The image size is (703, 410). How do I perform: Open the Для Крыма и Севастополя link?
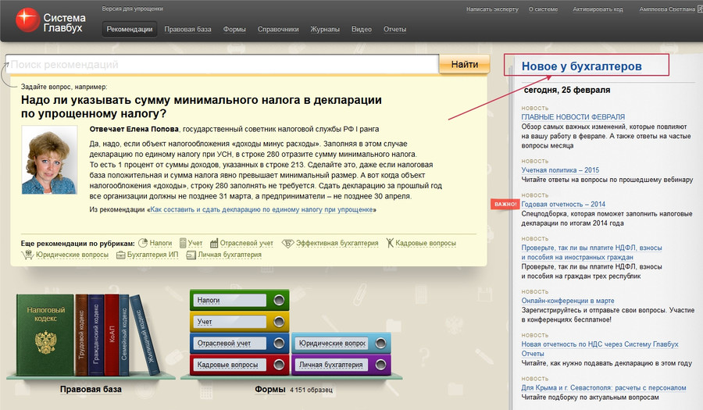tap(604, 387)
